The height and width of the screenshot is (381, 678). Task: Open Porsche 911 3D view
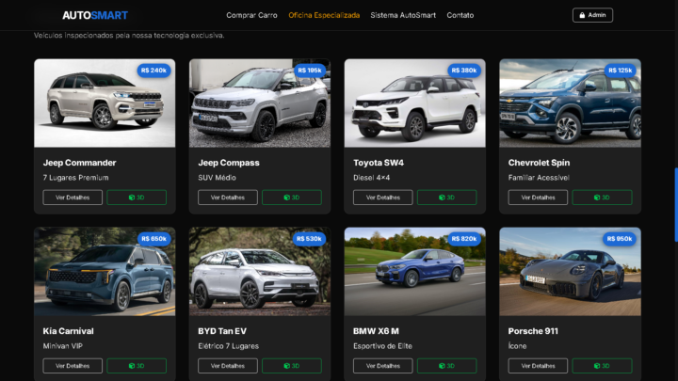[602, 366]
